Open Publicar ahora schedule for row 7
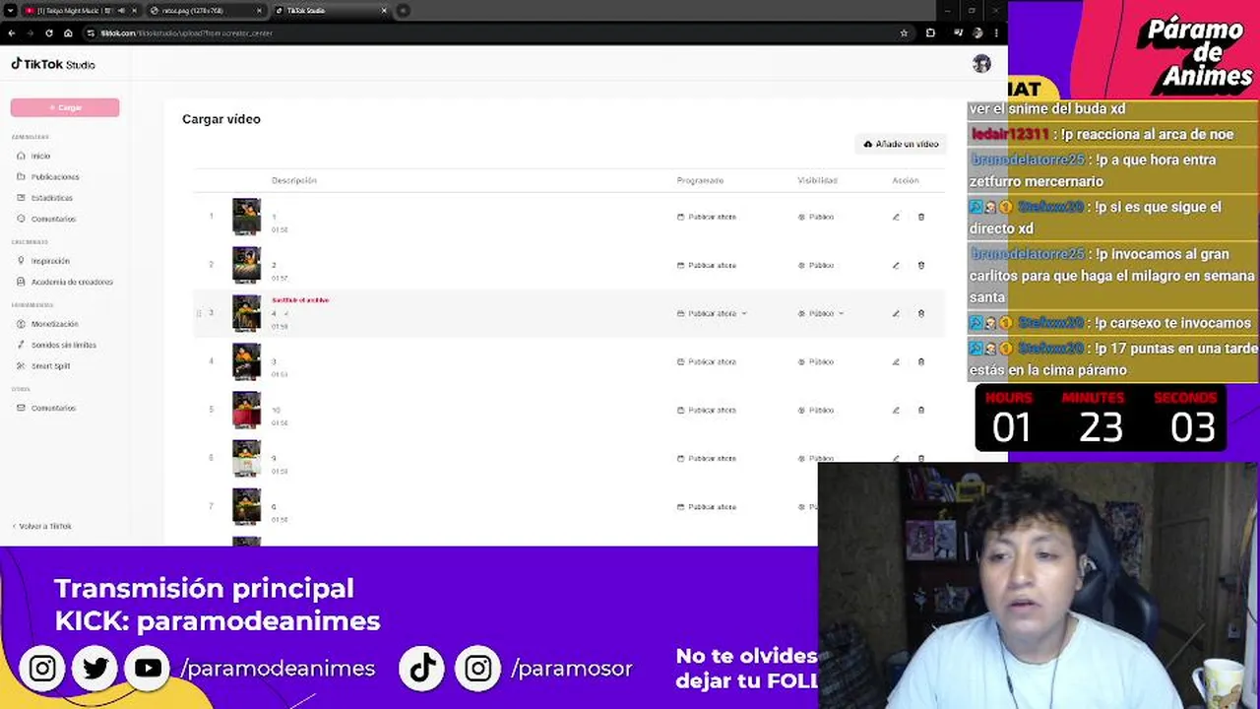 click(707, 507)
